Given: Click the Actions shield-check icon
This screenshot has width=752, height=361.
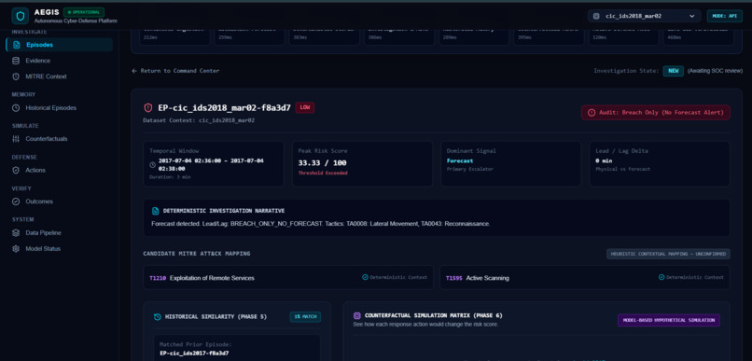Looking at the screenshot, I should (x=16, y=170).
